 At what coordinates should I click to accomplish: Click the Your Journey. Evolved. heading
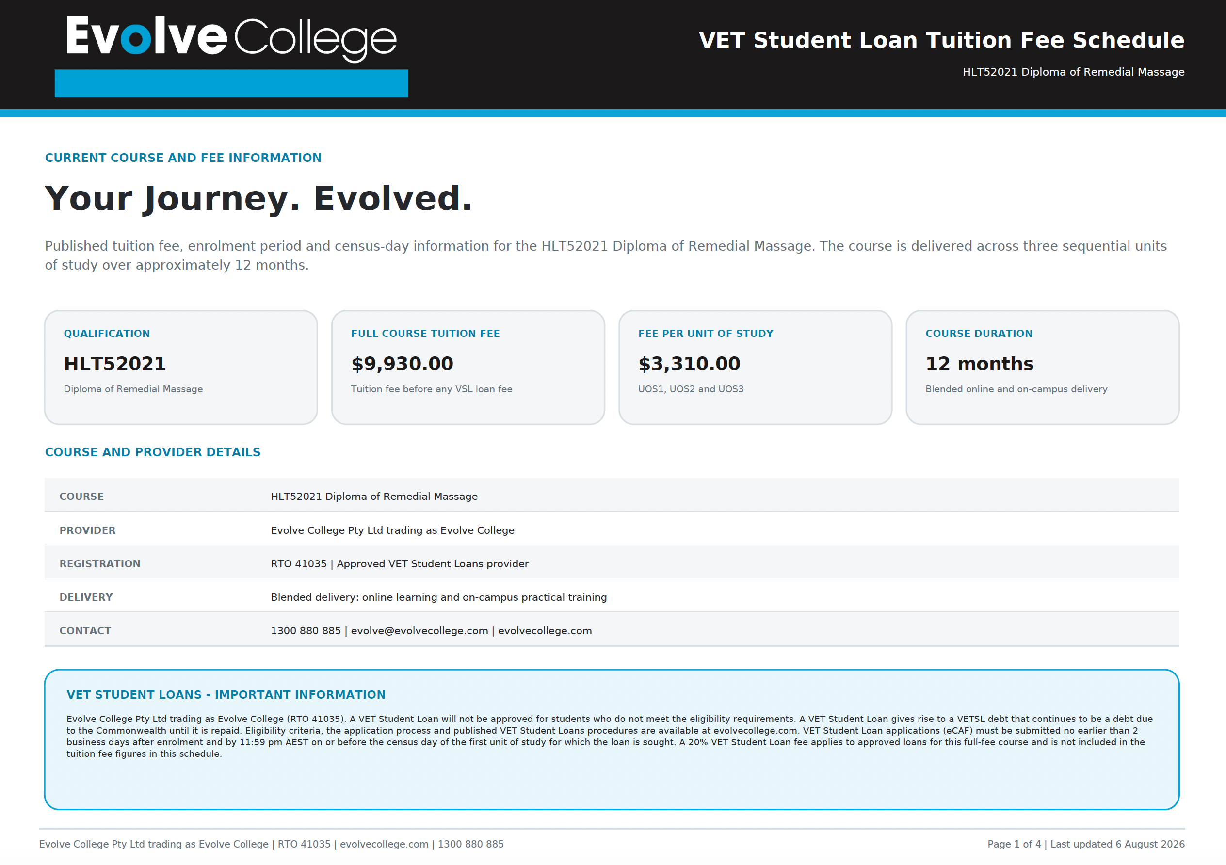coord(258,198)
